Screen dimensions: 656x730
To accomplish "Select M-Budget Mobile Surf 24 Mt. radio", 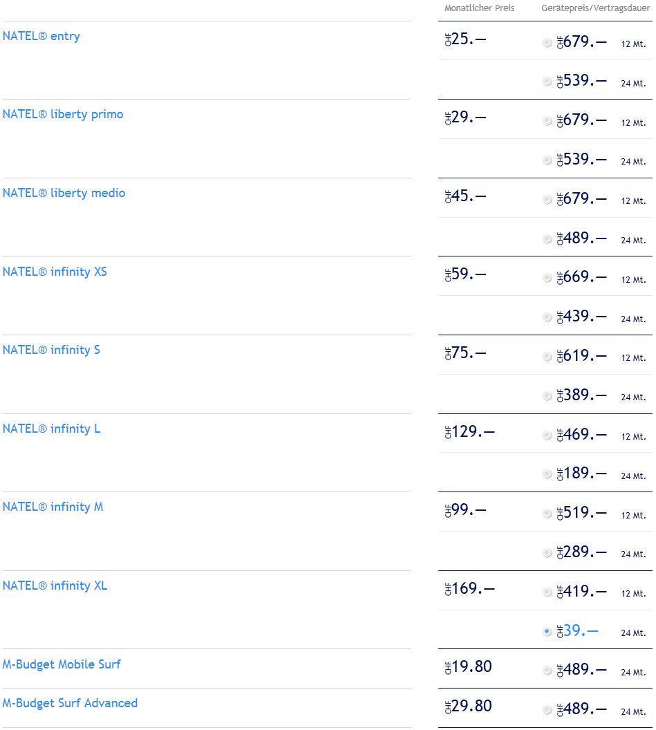I will click(x=547, y=671).
